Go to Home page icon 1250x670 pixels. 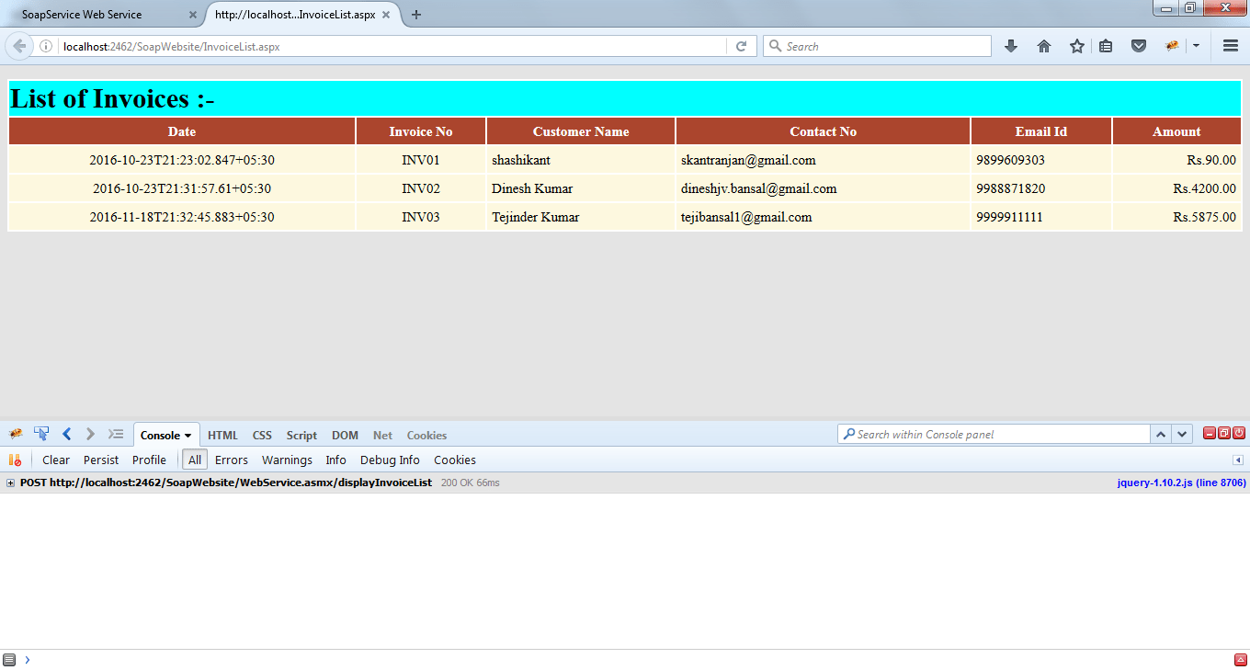click(x=1044, y=46)
